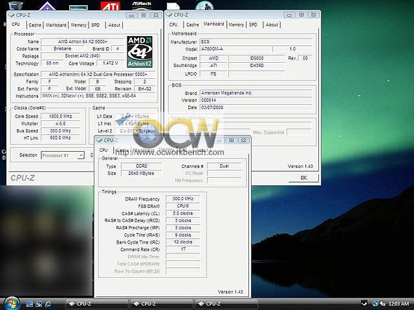Image resolution: width=414 pixels, height=310 pixels.
Task: Click the Southbridge ID439D field
Action: point(257,65)
